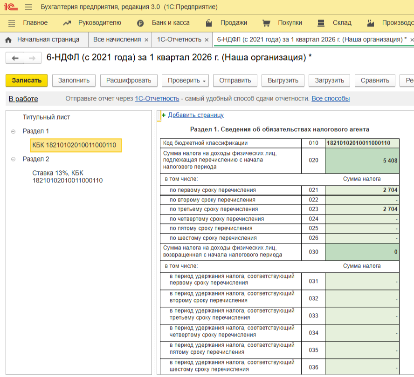Viewport: 414px width, 377px height.
Task: Close the Все начисления tab
Action: tap(146, 40)
